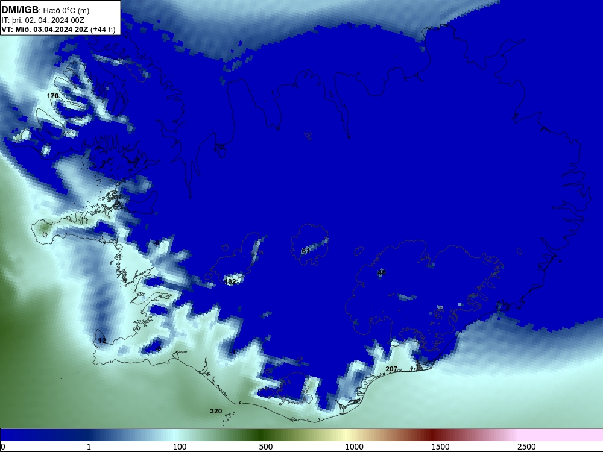
Task: Click the map value '48' on Vatnajökull
Action: tap(382, 272)
